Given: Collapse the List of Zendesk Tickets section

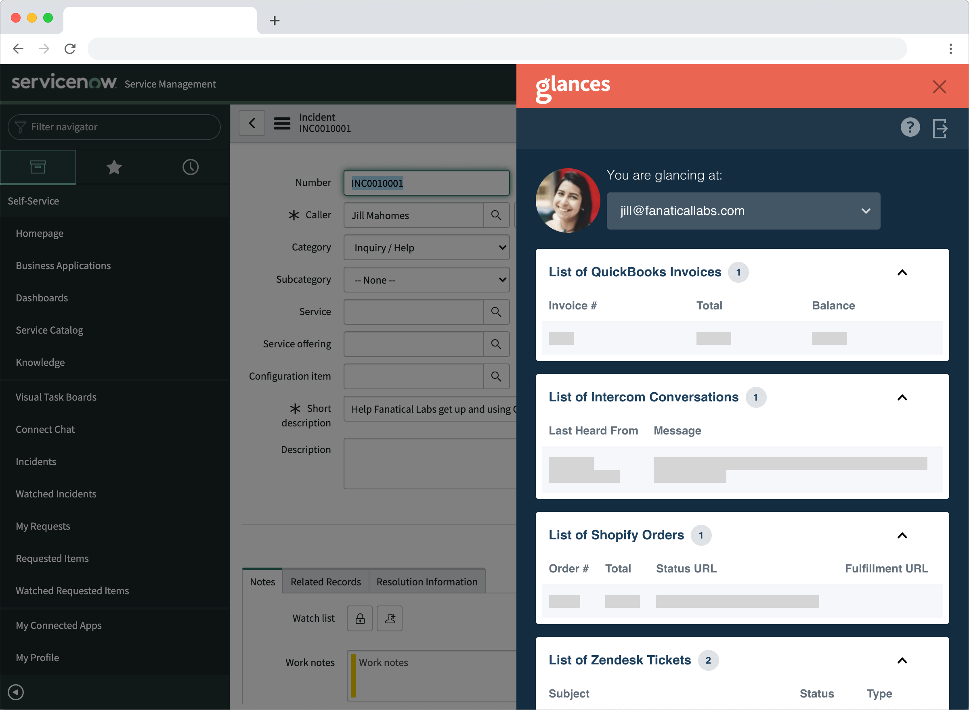Looking at the screenshot, I should [x=902, y=660].
